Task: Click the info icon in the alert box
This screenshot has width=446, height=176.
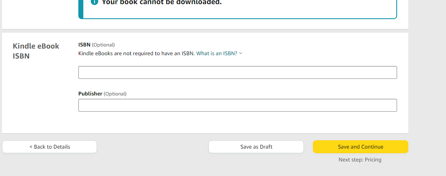Action: [94, 2]
